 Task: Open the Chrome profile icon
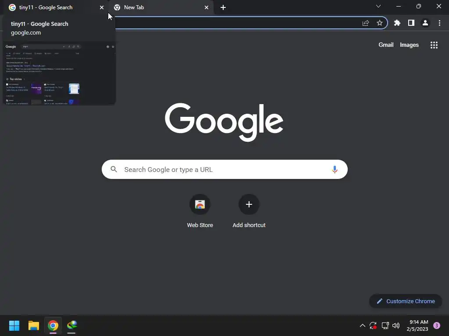click(x=425, y=23)
